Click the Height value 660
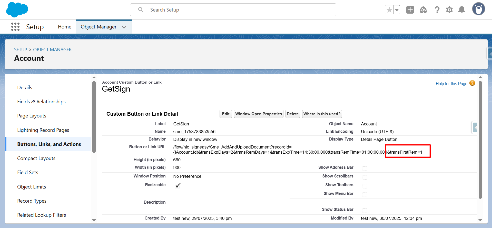This screenshot has height=228, width=492. tap(177, 160)
